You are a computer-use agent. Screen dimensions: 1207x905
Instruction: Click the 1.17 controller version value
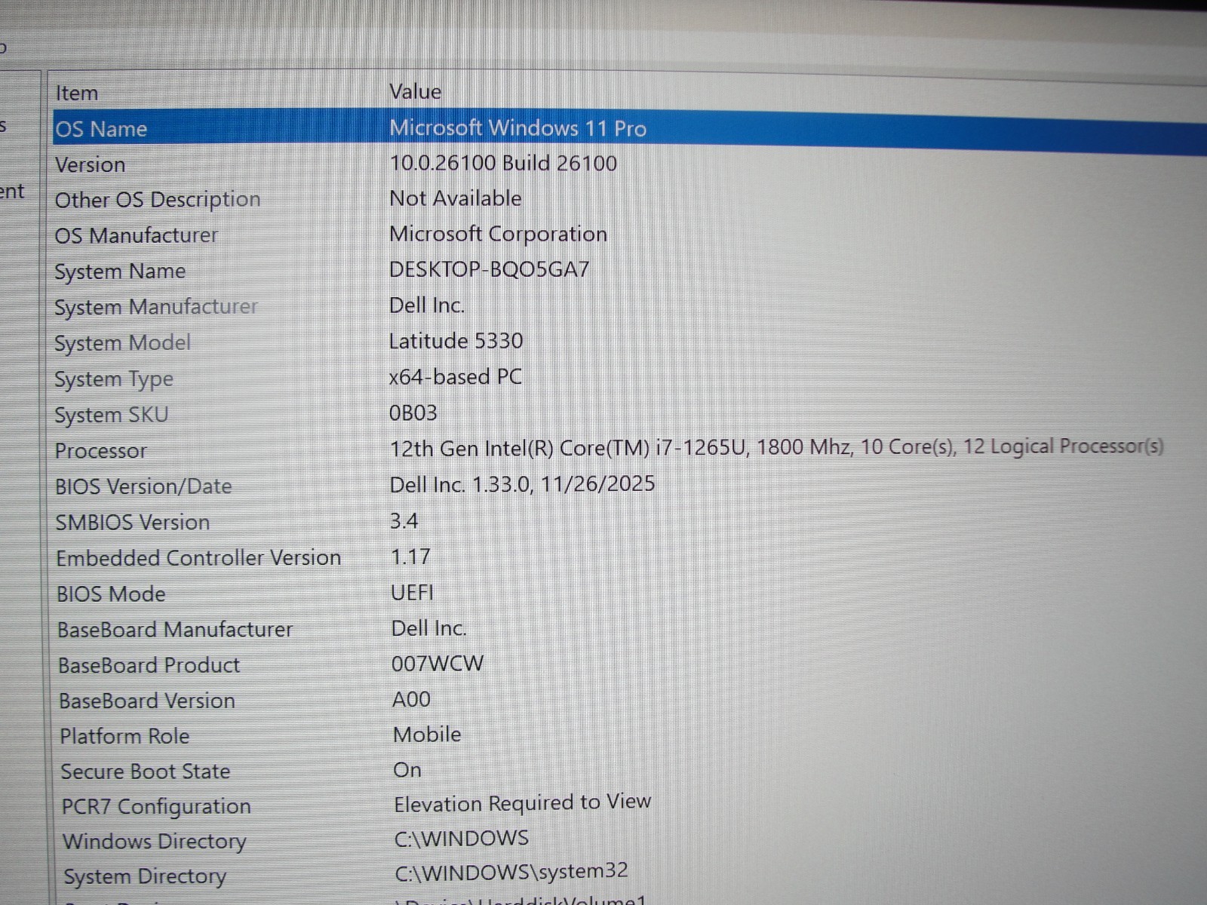(x=410, y=557)
